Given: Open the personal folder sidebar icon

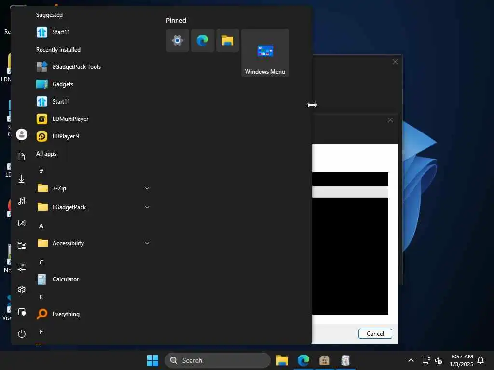Looking at the screenshot, I should point(22,245).
